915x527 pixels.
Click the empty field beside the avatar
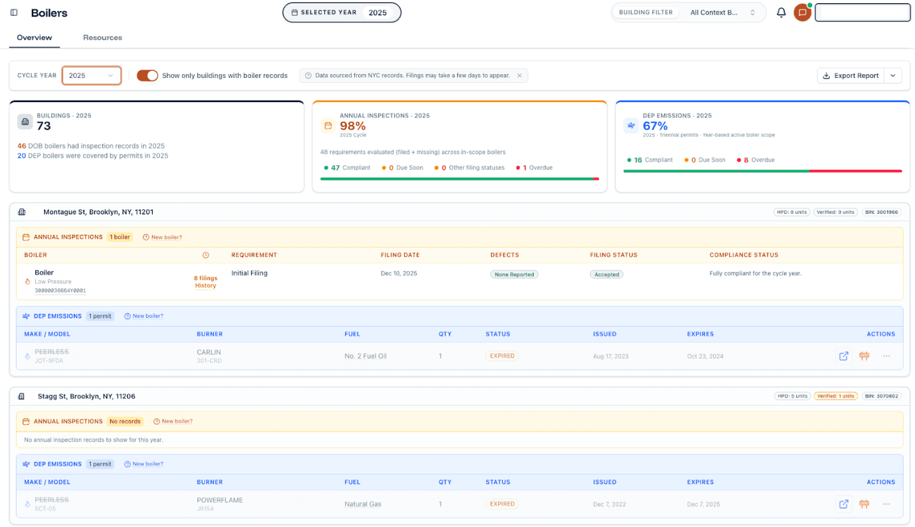pos(862,12)
